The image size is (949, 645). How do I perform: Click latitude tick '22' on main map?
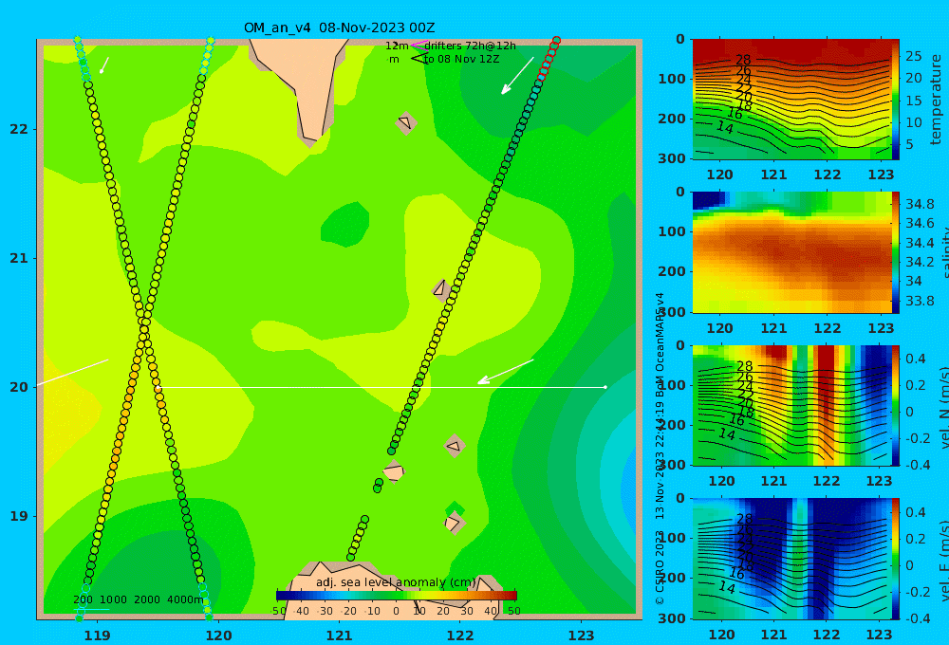click(19, 129)
